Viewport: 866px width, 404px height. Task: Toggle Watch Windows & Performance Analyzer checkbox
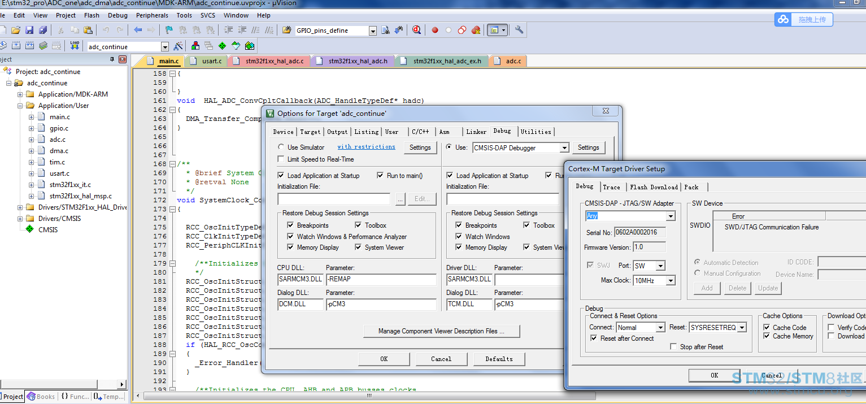click(290, 237)
